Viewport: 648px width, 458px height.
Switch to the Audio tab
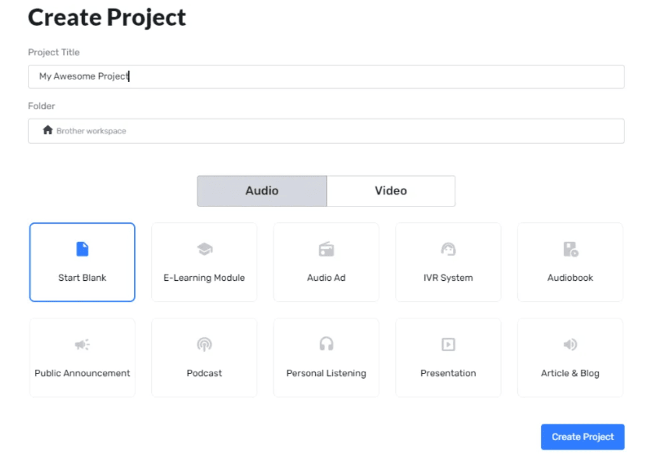(x=262, y=191)
